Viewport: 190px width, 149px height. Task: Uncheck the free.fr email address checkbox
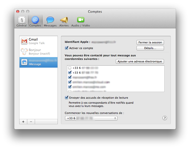pyautogui.click(x=70, y=77)
